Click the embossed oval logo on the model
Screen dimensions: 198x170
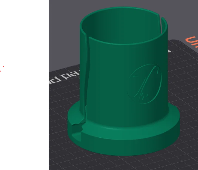pos(145,84)
